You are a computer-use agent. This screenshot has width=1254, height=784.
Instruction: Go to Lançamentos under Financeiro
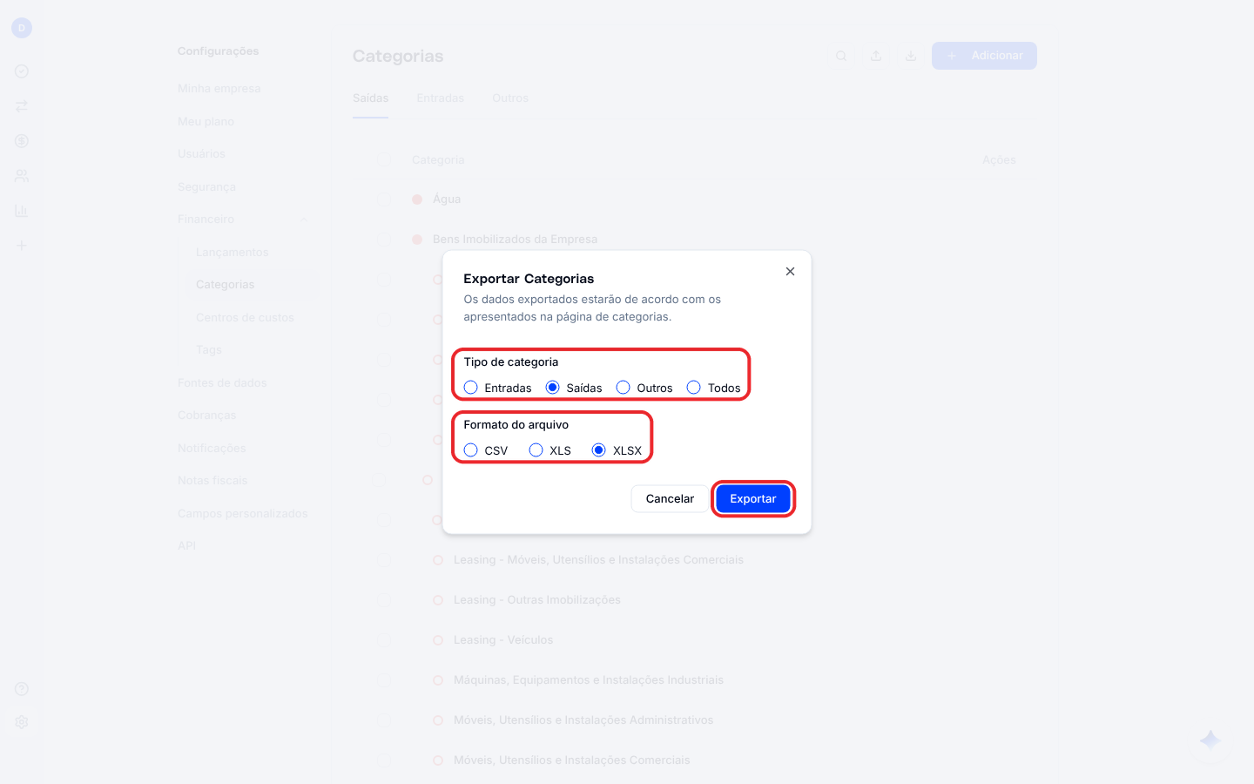point(233,253)
